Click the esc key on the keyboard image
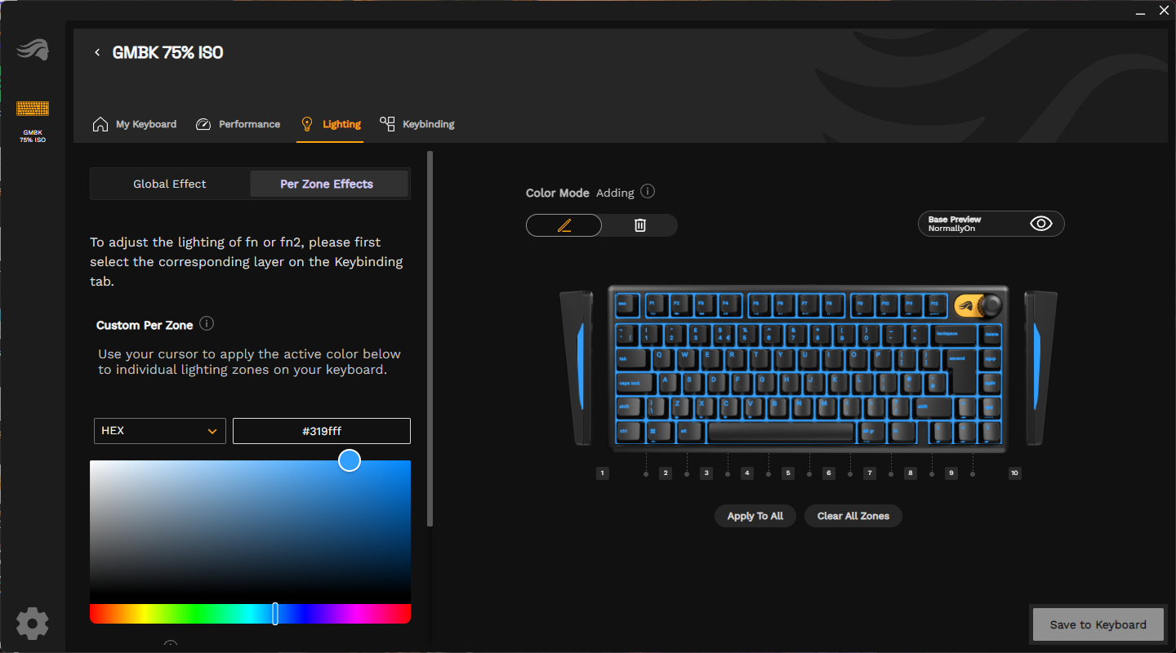 627,305
